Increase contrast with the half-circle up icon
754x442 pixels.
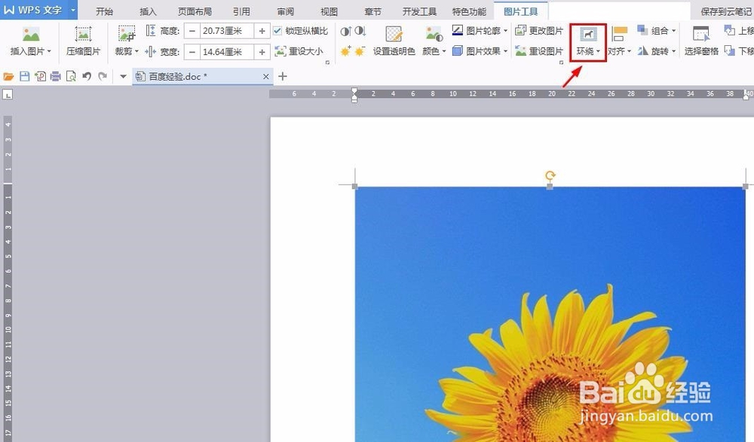click(346, 31)
